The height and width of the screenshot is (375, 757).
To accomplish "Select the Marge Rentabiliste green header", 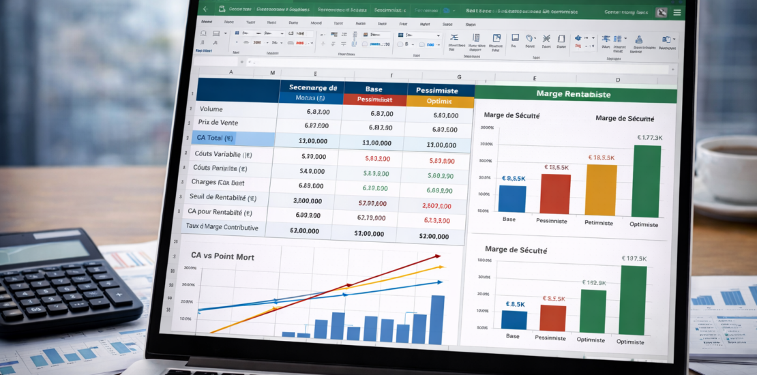I will tap(575, 94).
